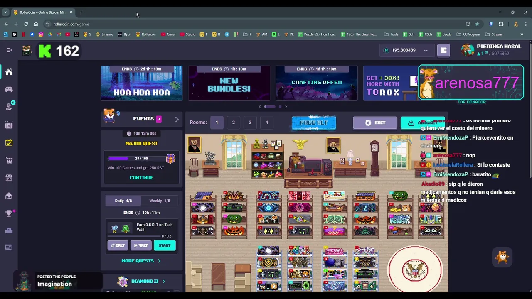Open the trophy rank sidebar icon
Viewport: 532px width, 299px height.
click(x=9, y=213)
